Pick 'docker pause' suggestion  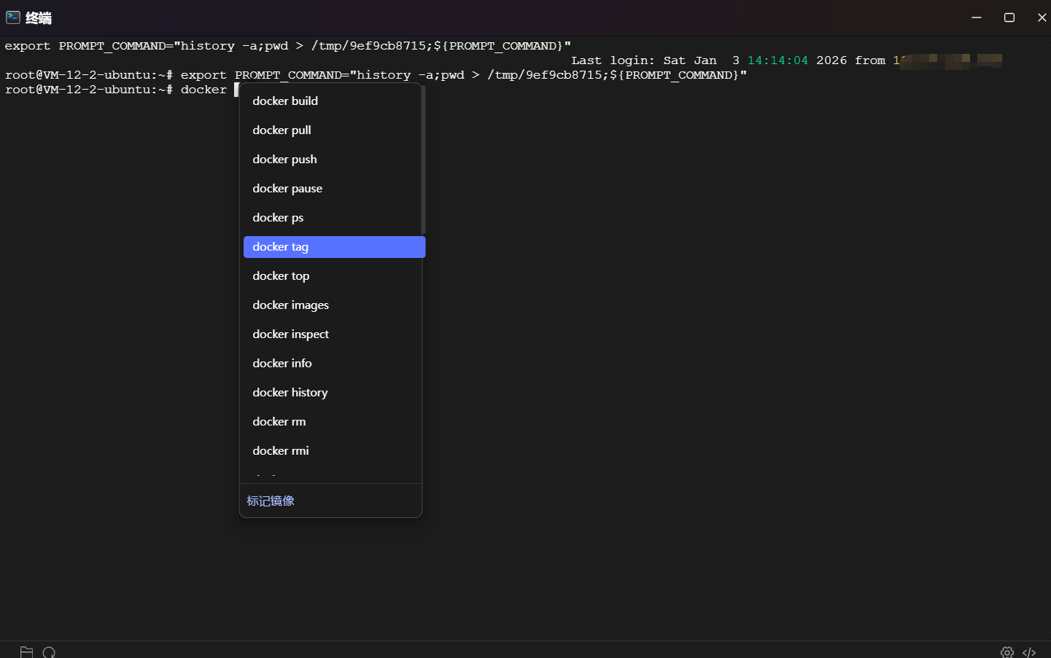pos(333,188)
